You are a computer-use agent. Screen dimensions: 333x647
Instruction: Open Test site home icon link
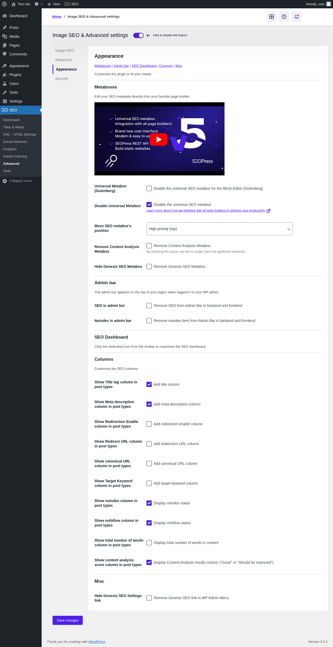click(x=21, y=4)
